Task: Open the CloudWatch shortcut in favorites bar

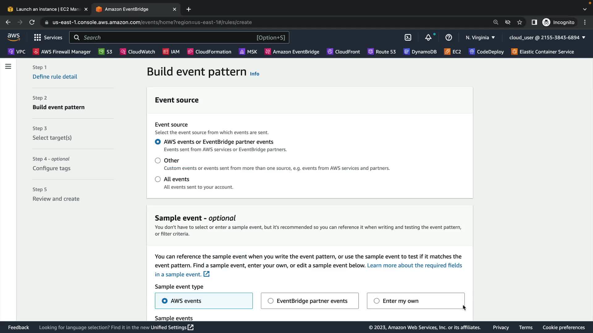Action: point(137,52)
